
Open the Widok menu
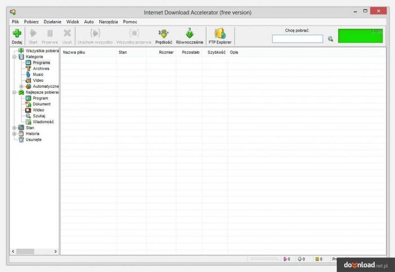pyautogui.click(x=72, y=21)
